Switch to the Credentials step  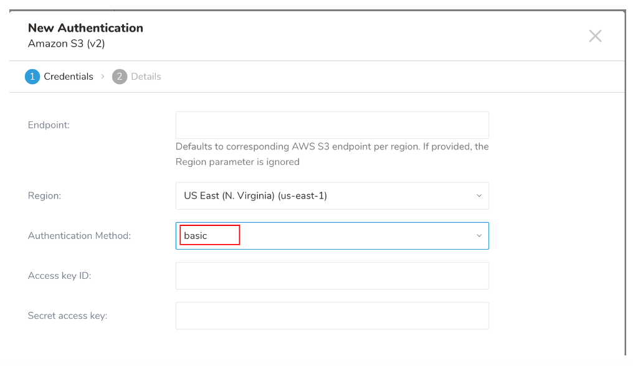pyautogui.click(x=68, y=77)
